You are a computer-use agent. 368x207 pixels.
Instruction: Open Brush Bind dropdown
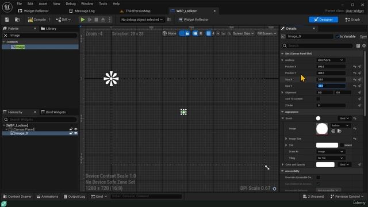point(344,118)
